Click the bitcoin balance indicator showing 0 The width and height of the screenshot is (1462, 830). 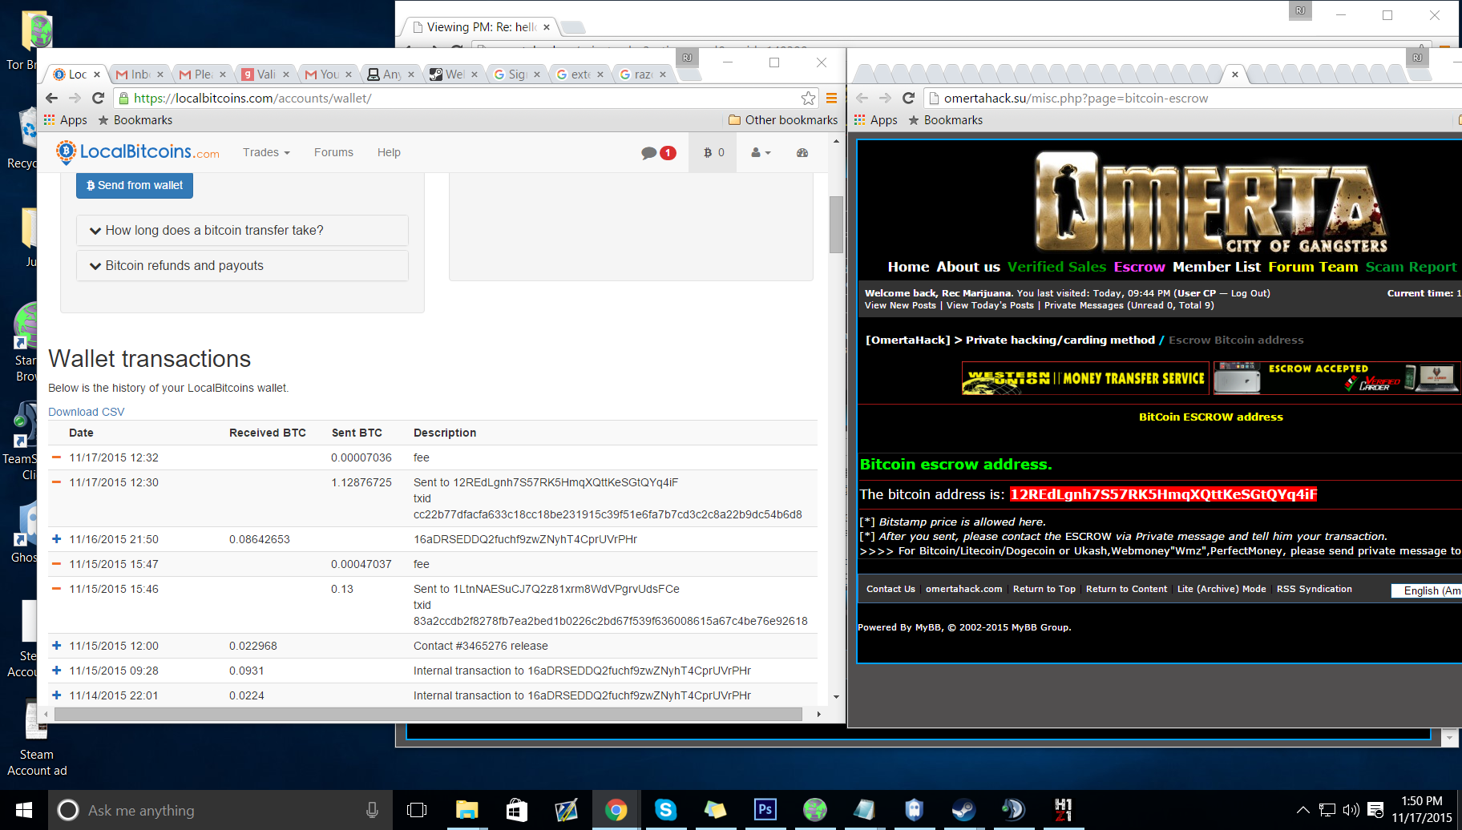(714, 152)
